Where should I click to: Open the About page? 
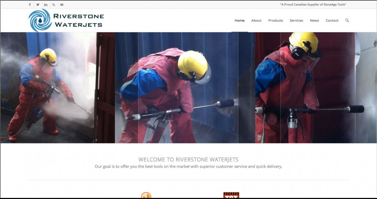[x=256, y=20]
